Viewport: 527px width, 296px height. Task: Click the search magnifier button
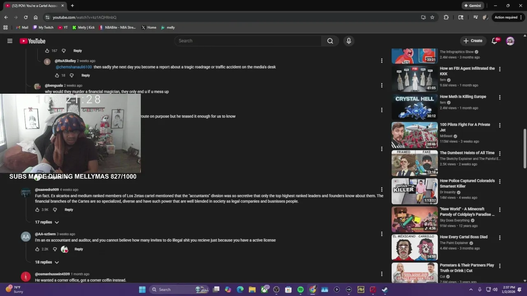tap(330, 41)
